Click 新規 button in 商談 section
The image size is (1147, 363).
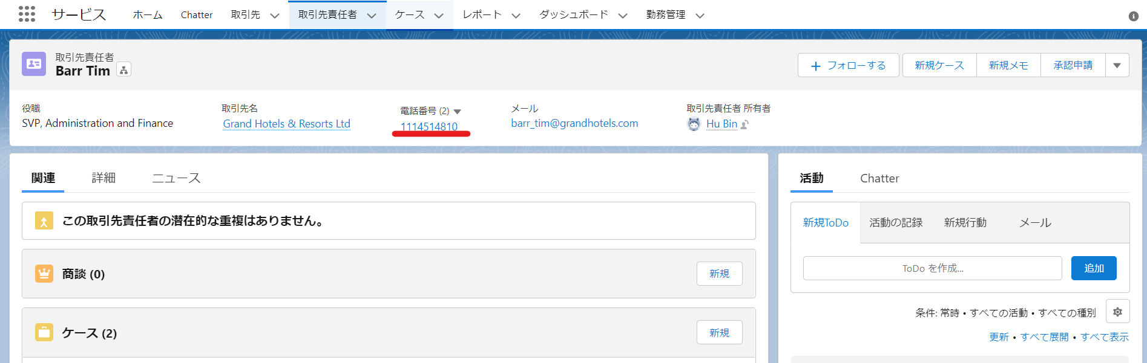(719, 274)
